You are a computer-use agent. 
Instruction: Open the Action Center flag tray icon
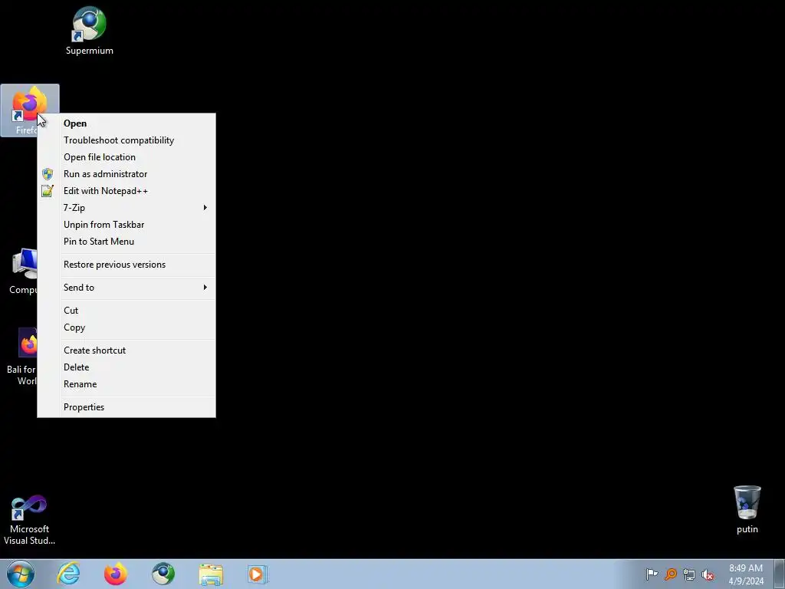[x=652, y=574]
